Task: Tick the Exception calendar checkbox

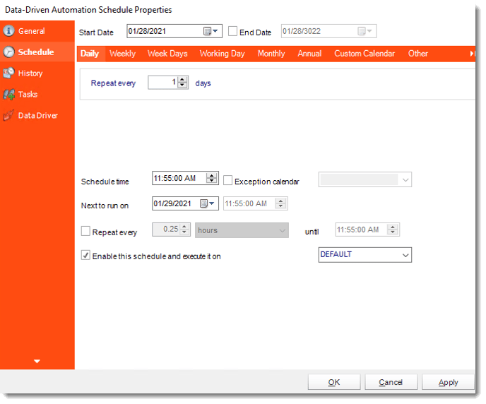Action: pyautogui.click(x=227, y=180)
